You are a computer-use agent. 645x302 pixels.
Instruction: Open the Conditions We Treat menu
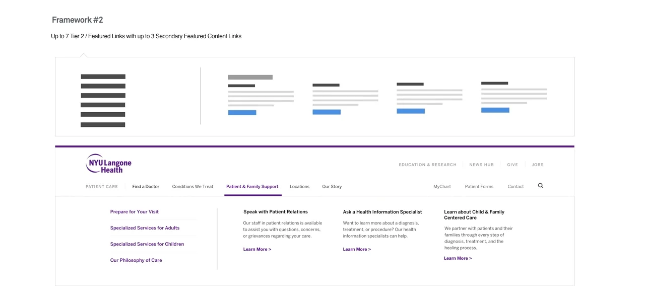[192, 187]
